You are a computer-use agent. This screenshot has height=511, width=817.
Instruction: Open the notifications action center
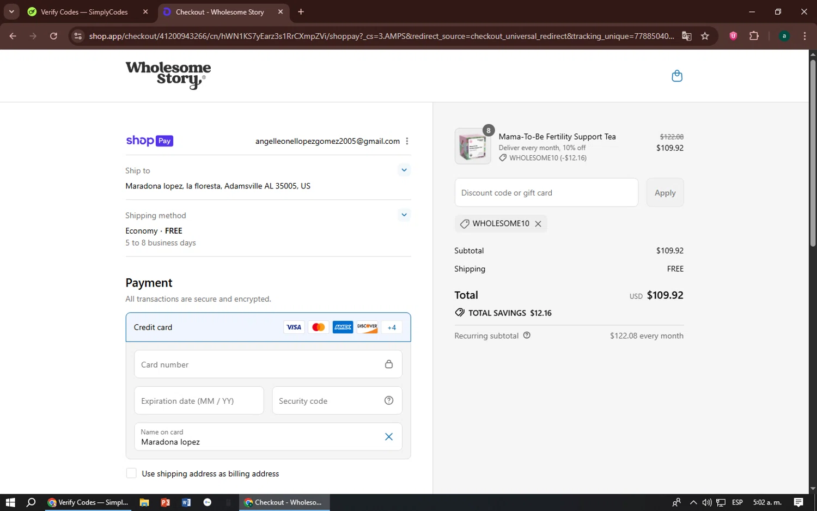click(x=798, y=502)
